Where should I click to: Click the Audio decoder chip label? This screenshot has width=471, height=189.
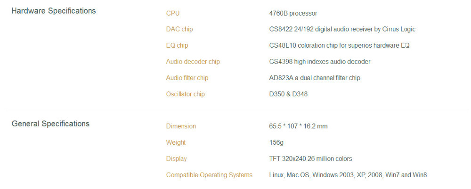click(193, 62)
